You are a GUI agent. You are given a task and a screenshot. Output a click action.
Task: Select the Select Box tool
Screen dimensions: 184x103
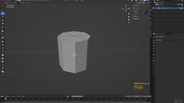click(x=3, y=6)
